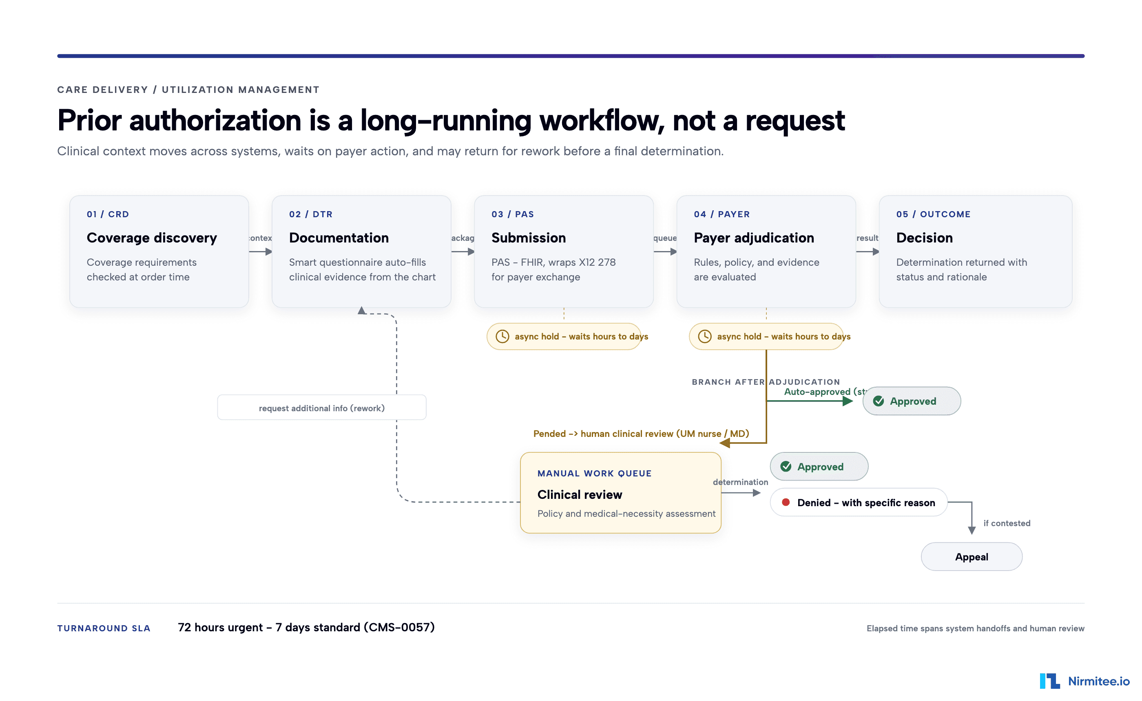Viewport: 1142px width, 701px height.
Task: Select the Payer adjudication card
Action: pyautogui.click(x=766, y=251)
